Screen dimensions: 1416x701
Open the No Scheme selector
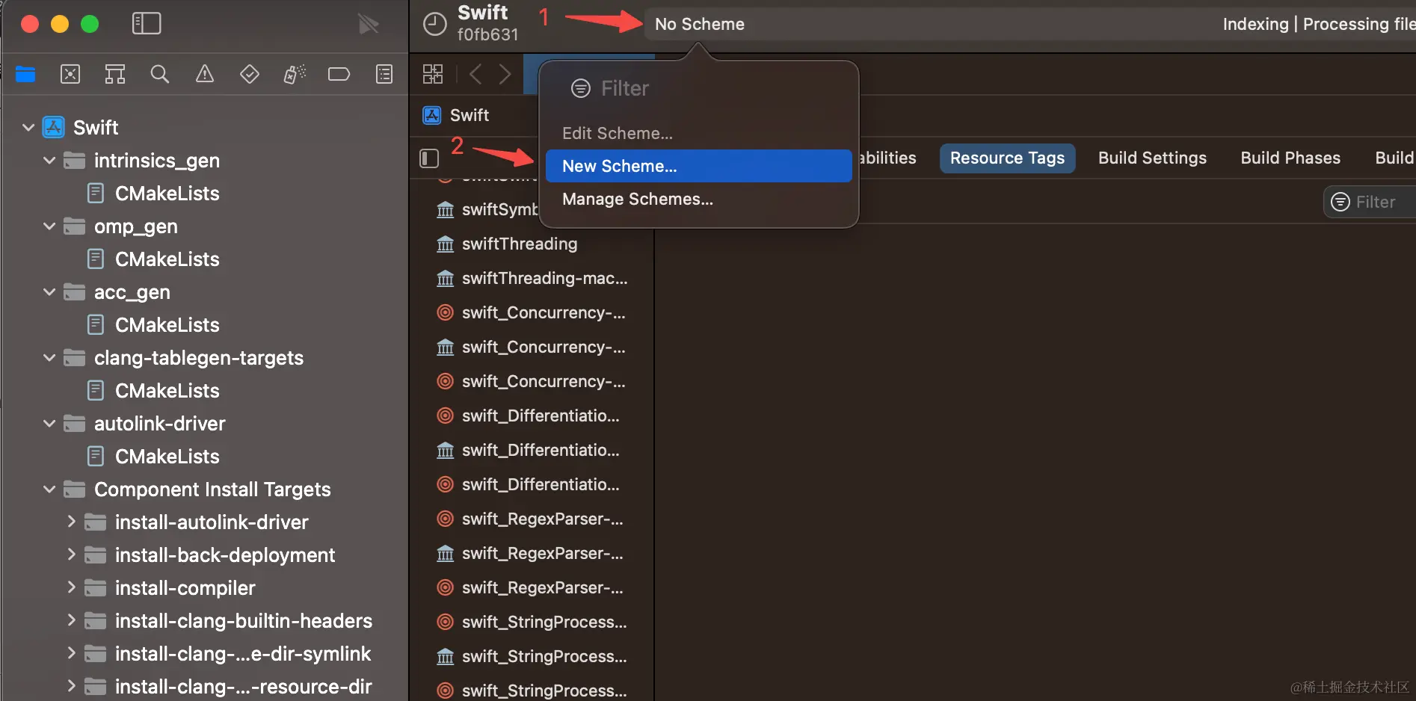pos(700,24)
